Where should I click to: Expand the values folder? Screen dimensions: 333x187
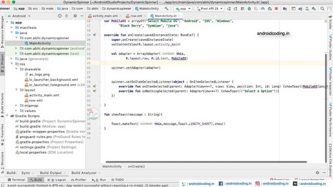(16, 111)
